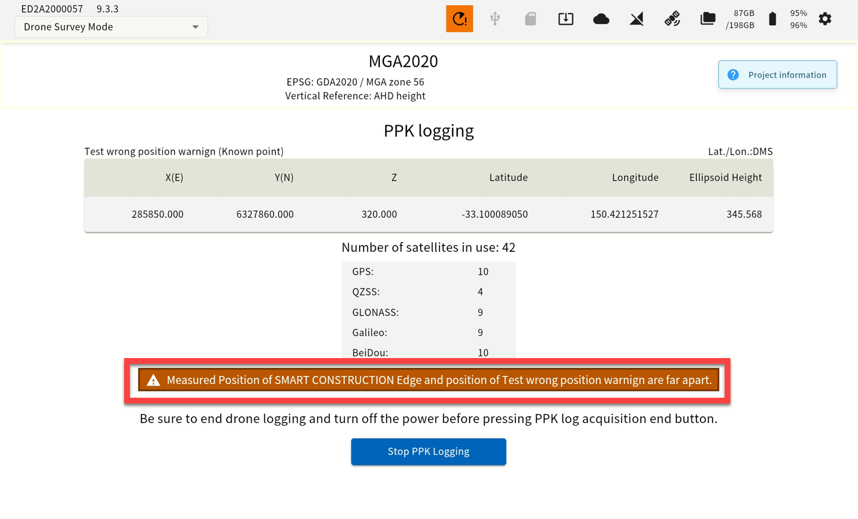
Task: Click the GLONASS satellite count row
Action: coord(429,313)
